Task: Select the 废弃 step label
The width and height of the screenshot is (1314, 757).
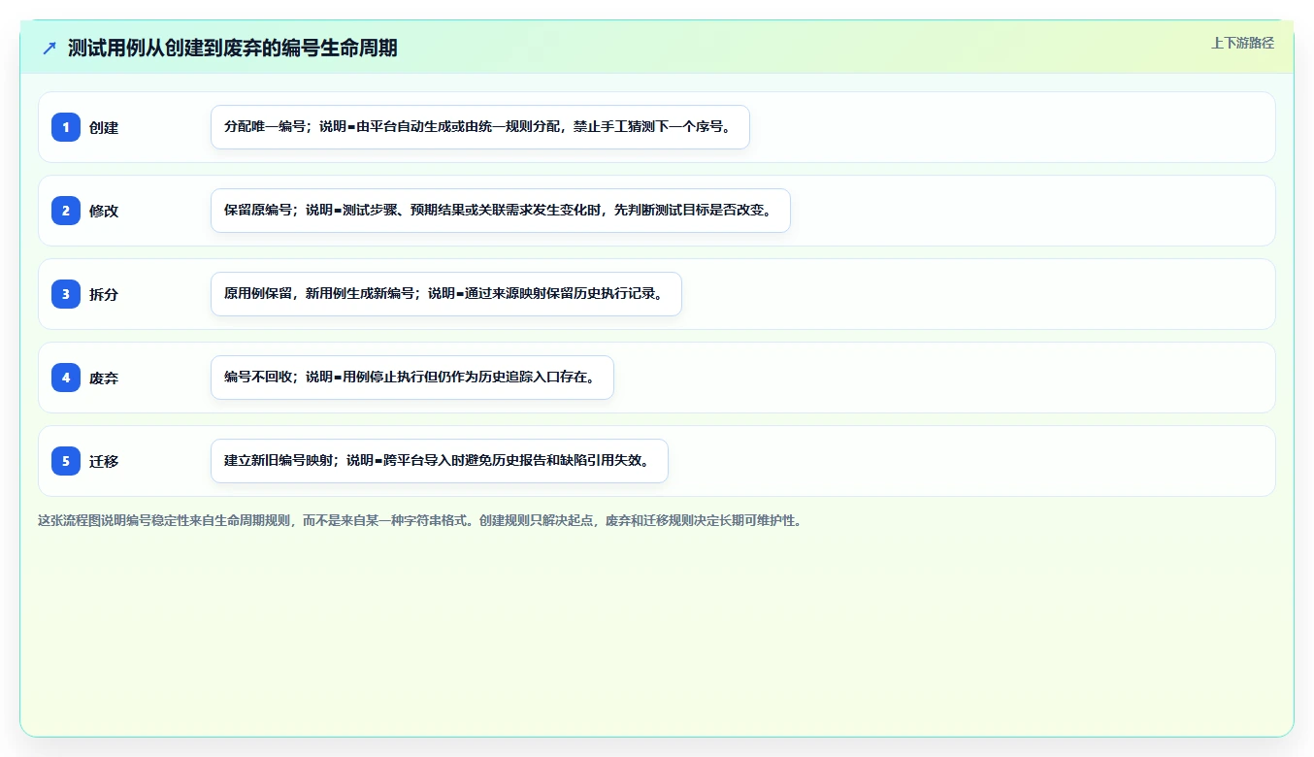Action: coord(104,378)
